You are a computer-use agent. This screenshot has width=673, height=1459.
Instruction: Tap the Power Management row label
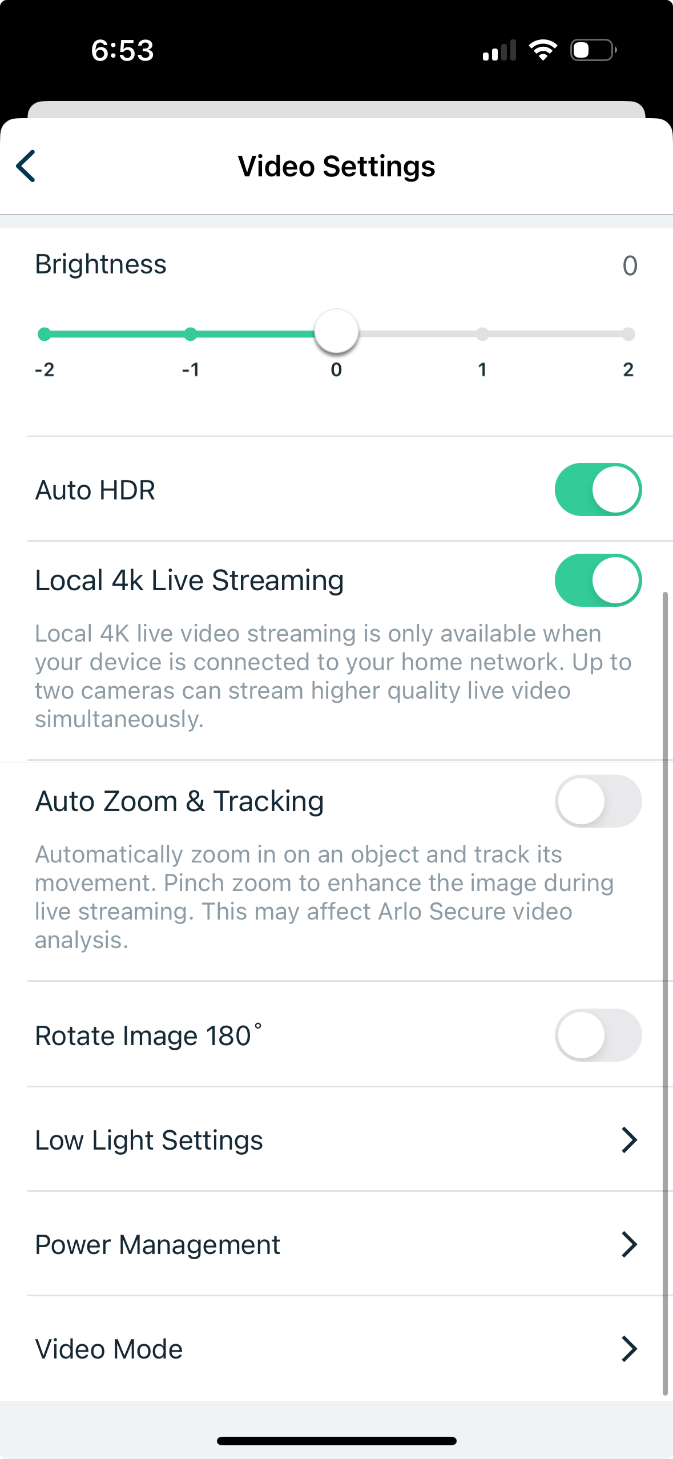[158, 1244]
